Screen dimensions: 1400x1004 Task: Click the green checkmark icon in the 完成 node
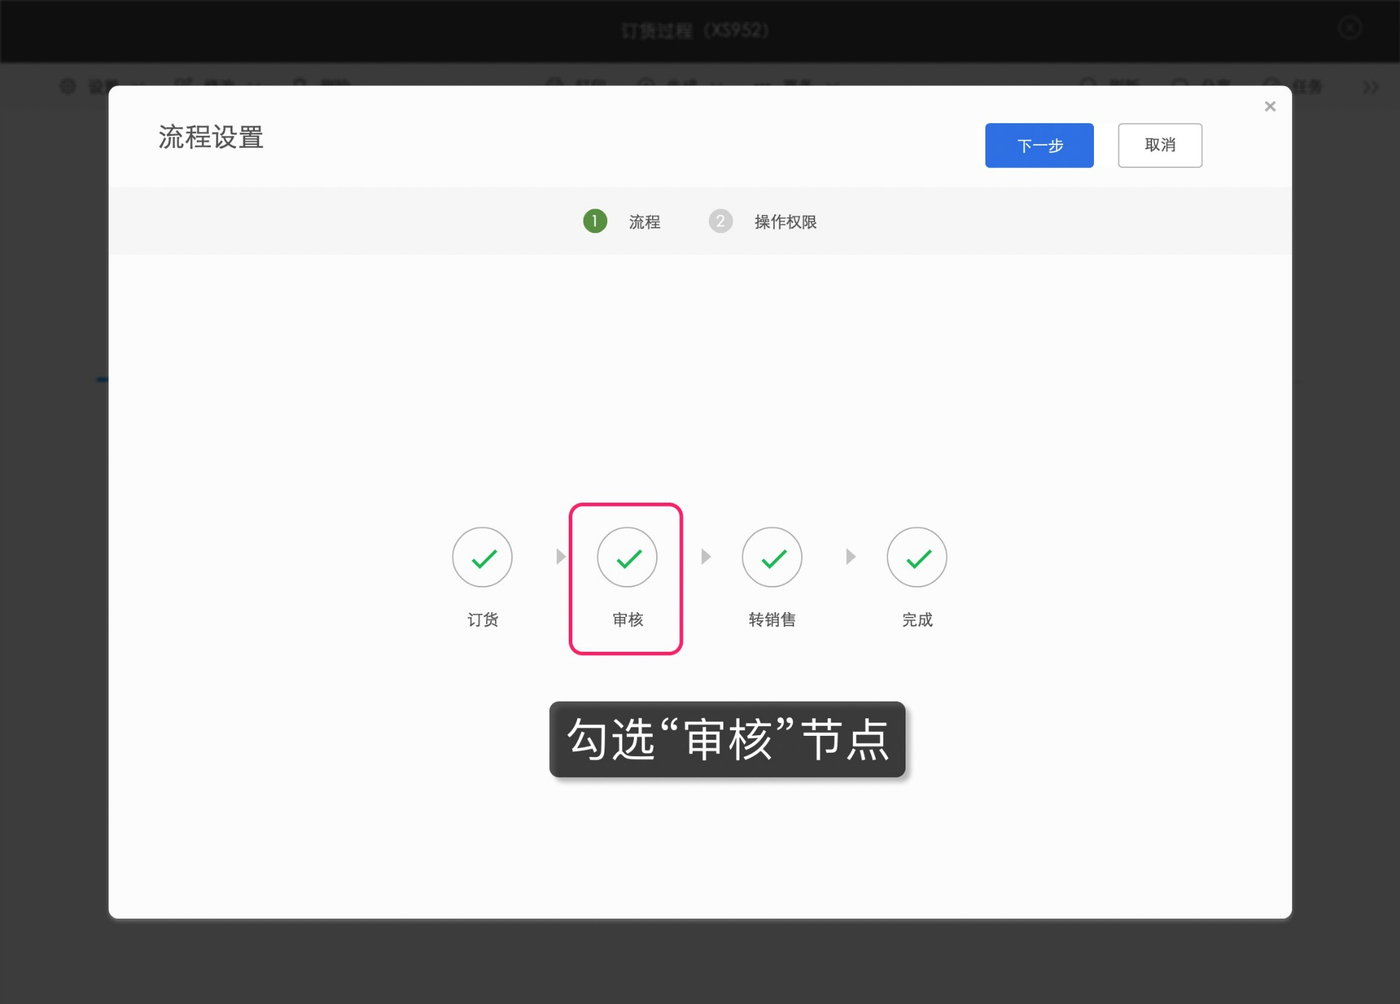tap(917, 557)
